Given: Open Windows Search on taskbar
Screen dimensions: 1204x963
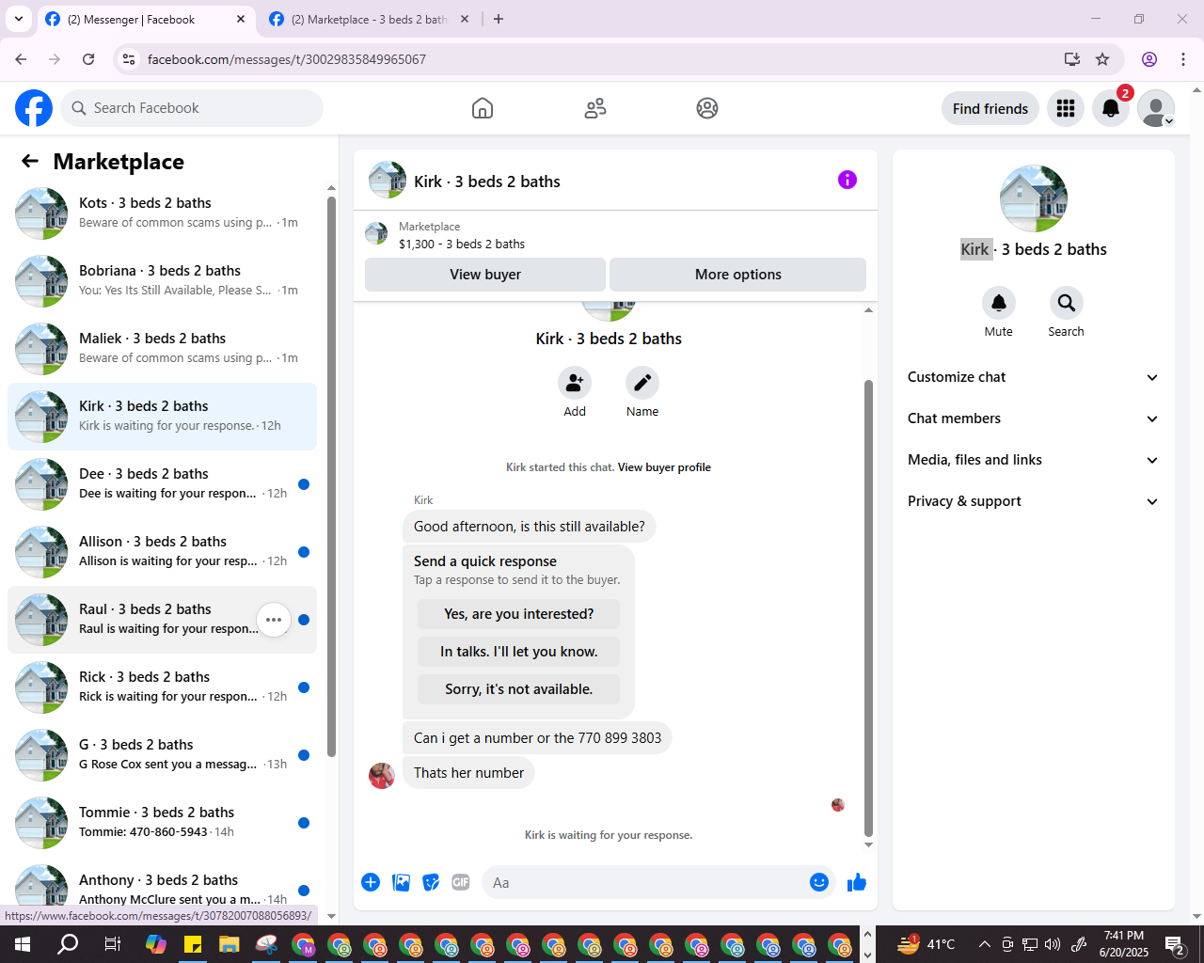Looking at the screenshot, I should [68, 944].
